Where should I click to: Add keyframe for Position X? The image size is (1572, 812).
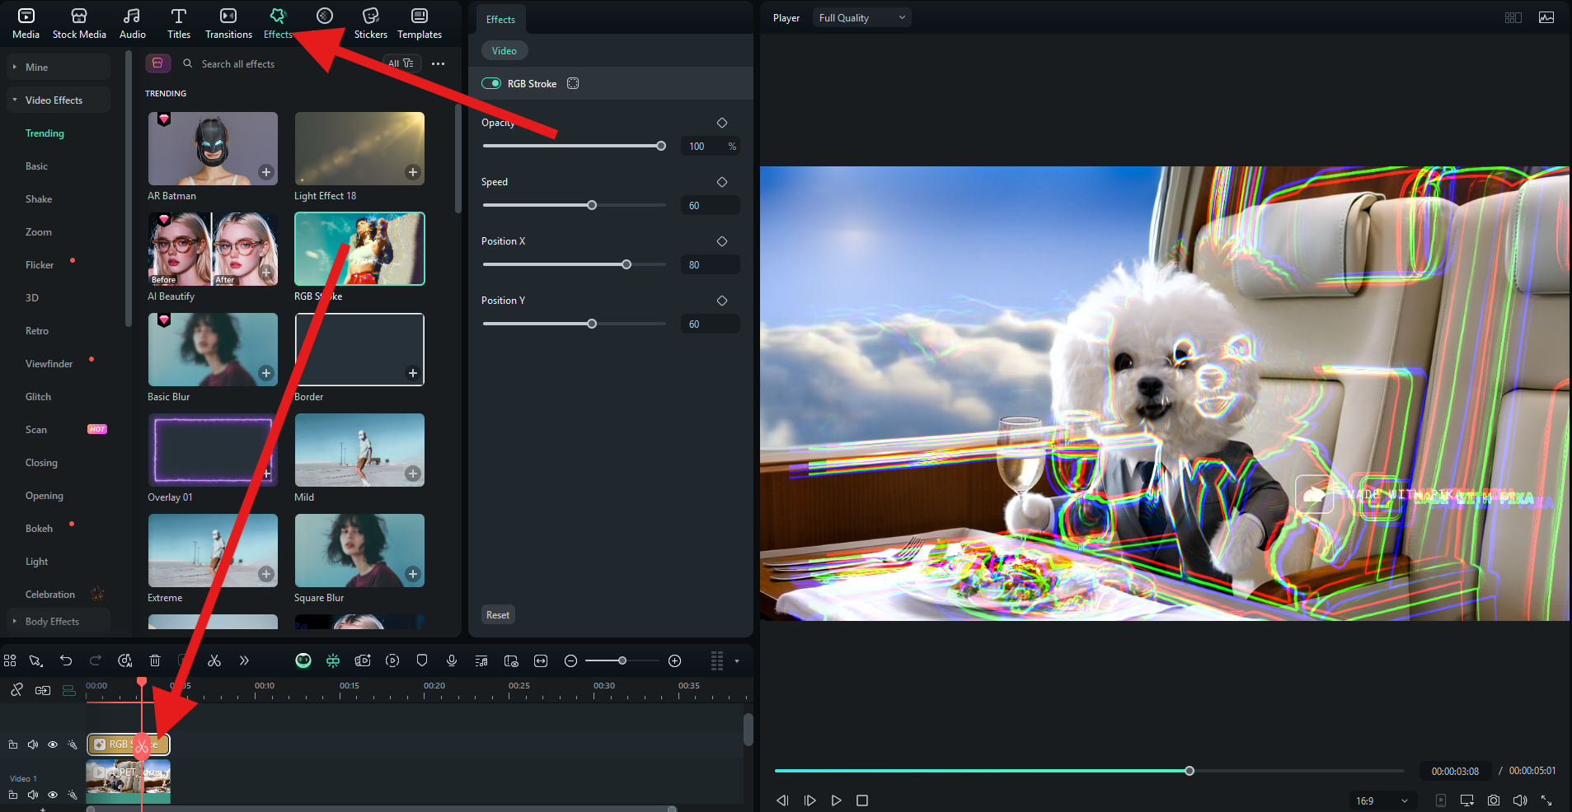coord(722,241)
